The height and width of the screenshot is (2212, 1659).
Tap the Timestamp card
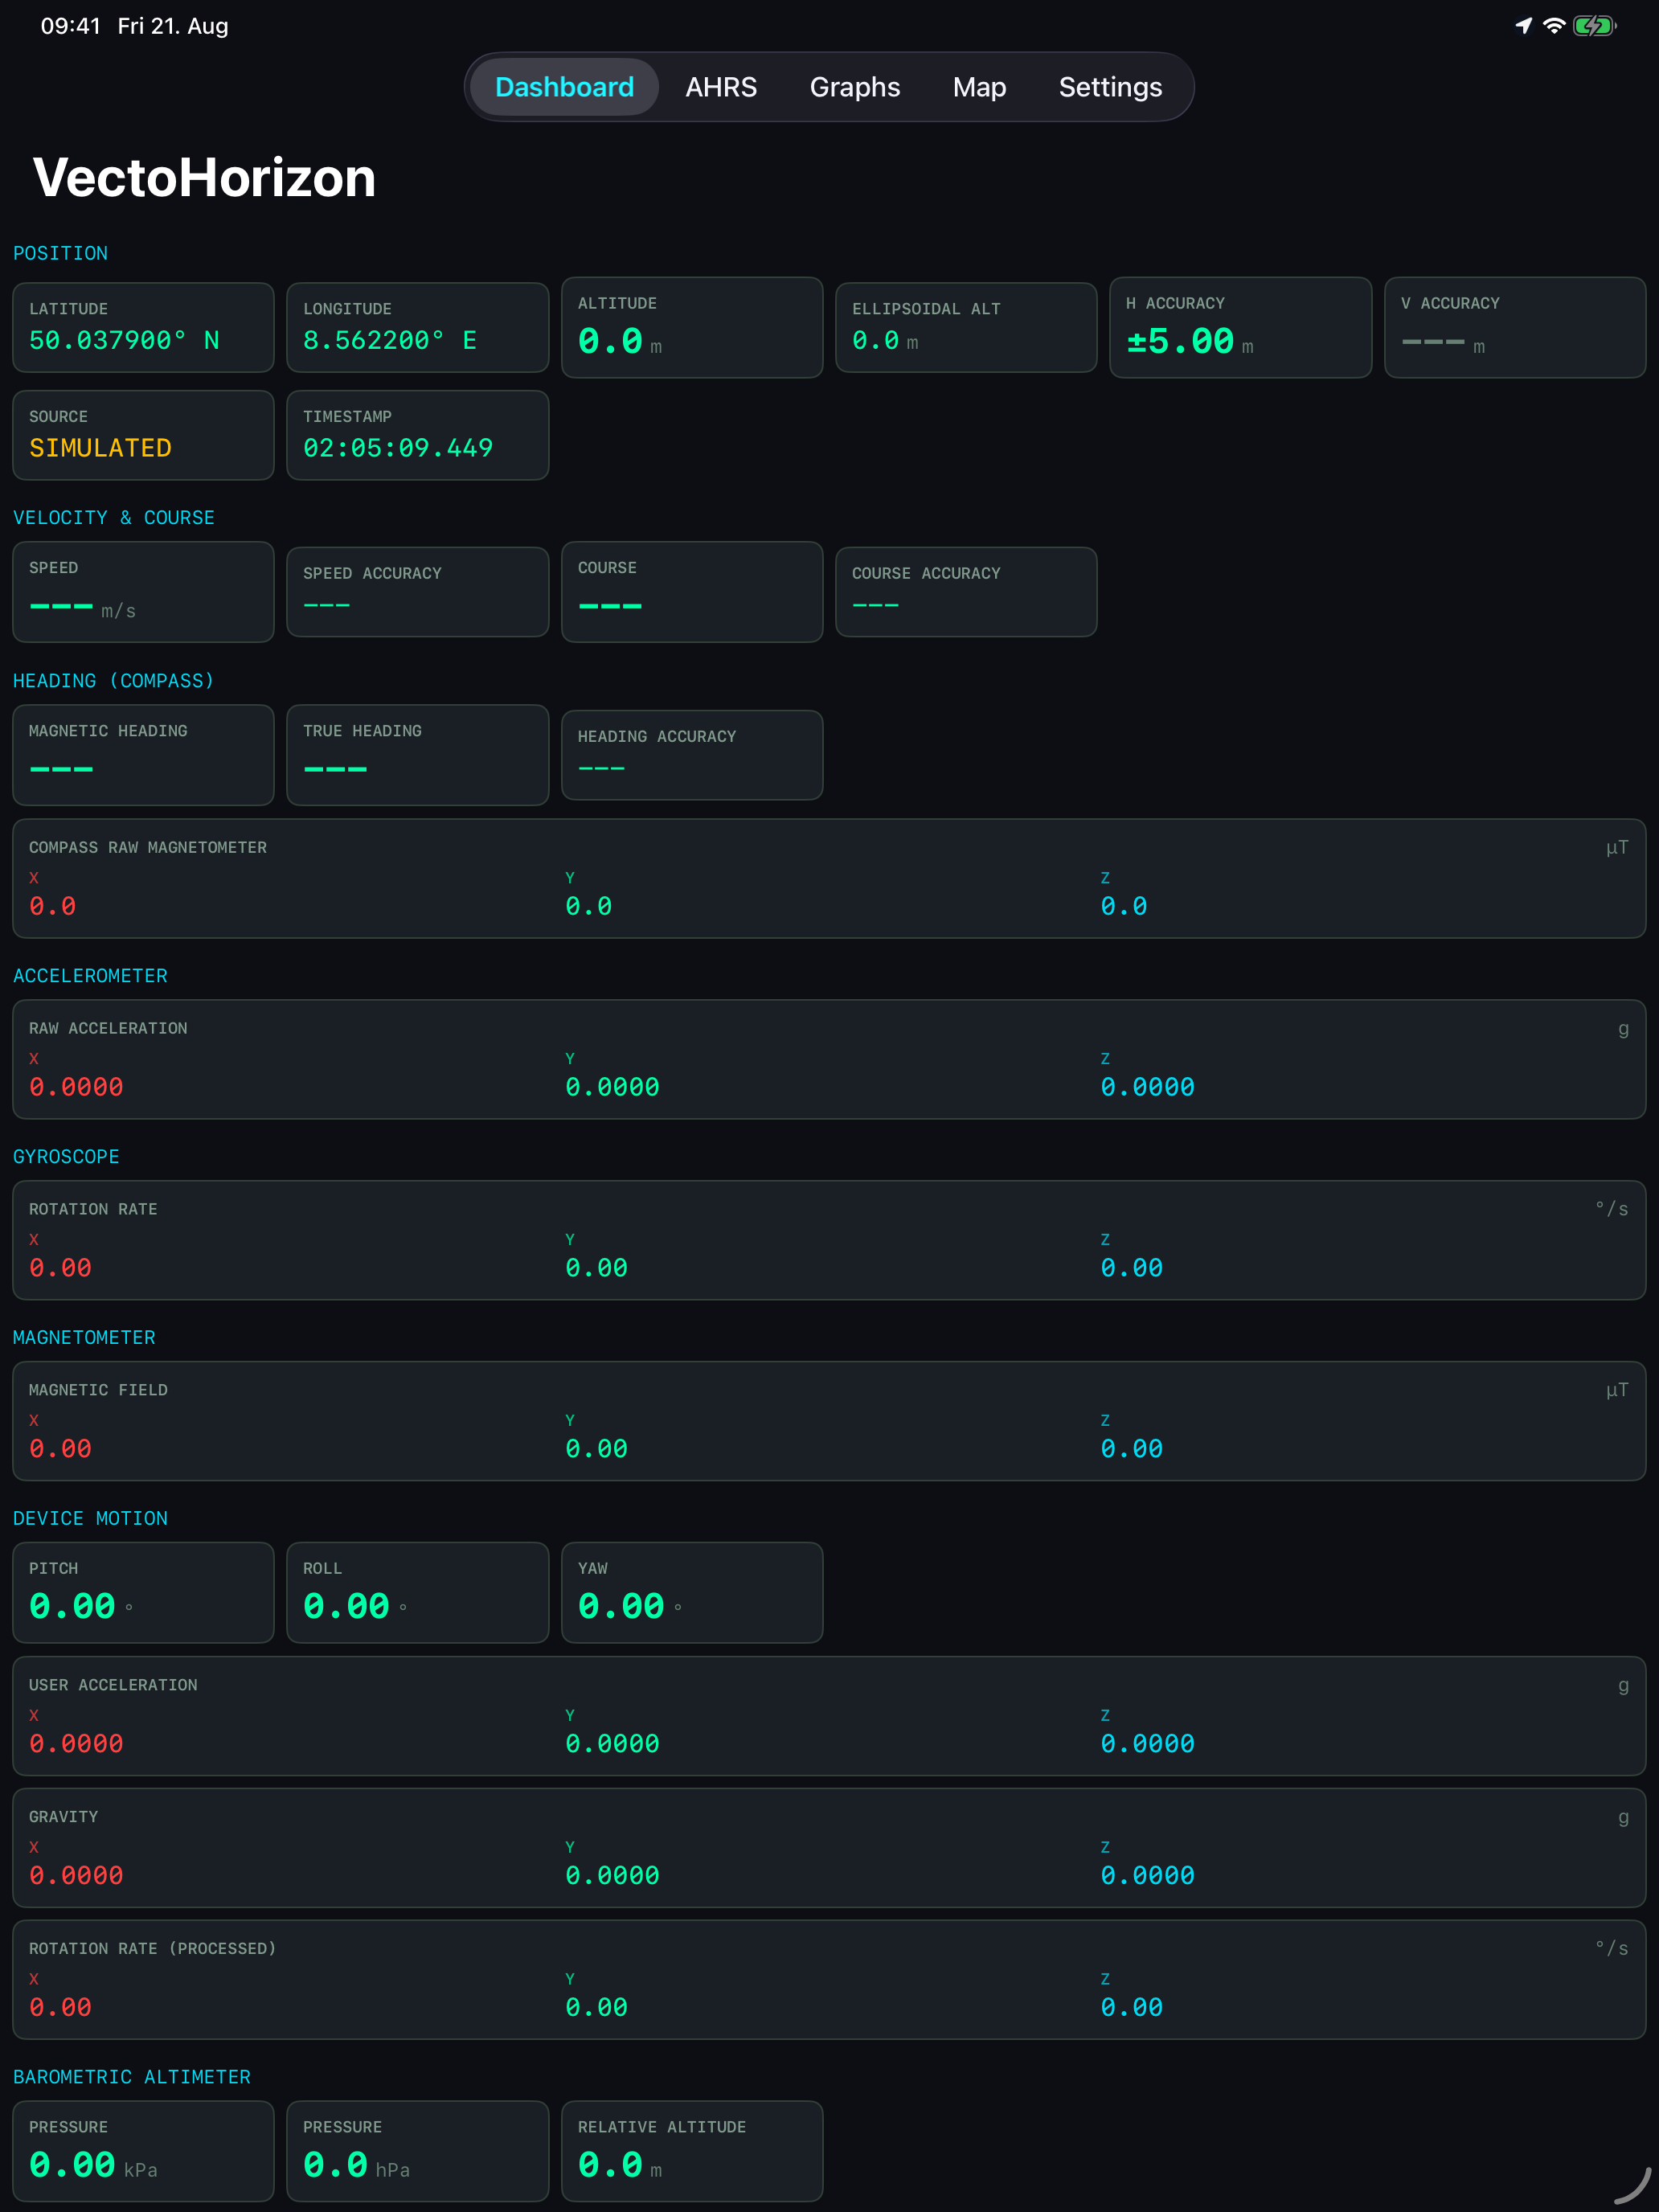click(417, 435)
